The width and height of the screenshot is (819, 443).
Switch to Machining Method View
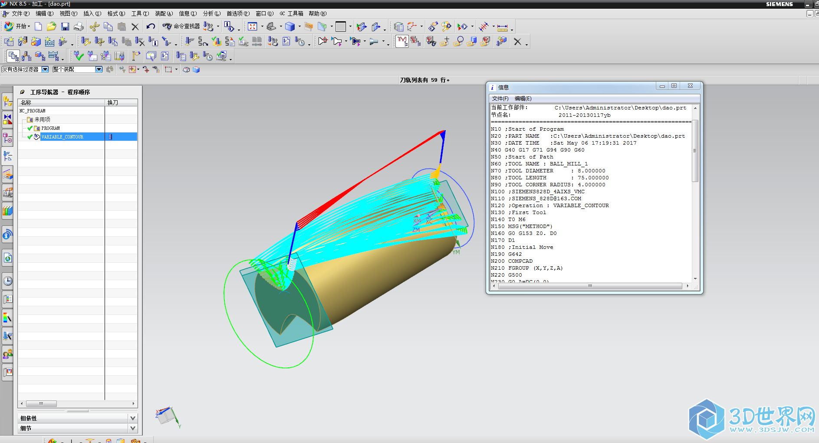coord(53,56)
